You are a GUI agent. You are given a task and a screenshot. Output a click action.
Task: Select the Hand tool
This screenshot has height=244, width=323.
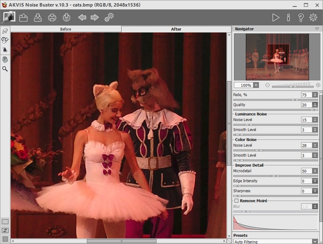pos(5,60)
